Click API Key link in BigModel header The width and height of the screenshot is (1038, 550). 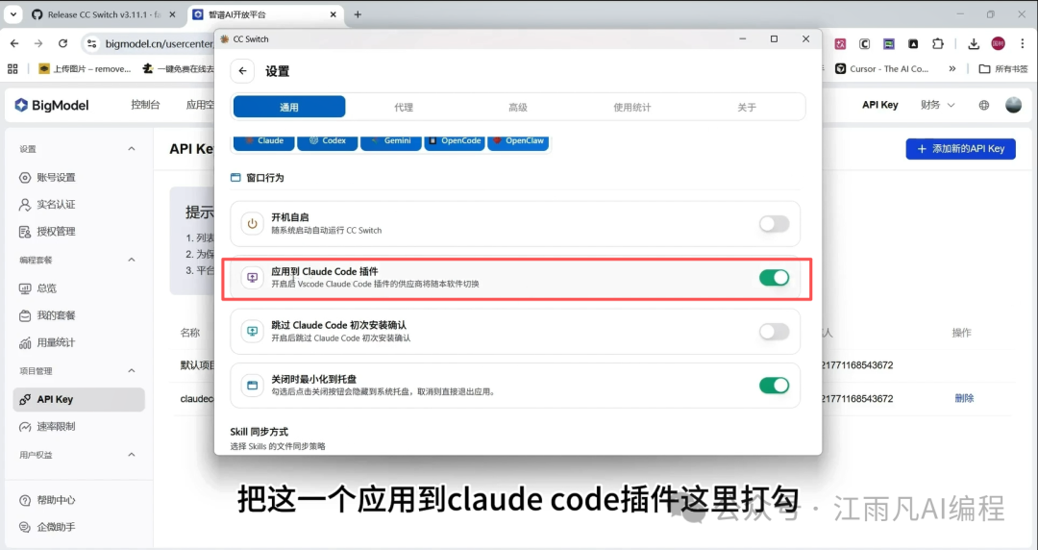879,105
